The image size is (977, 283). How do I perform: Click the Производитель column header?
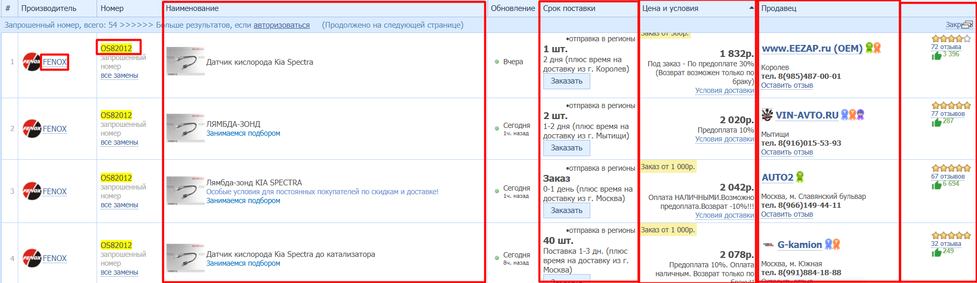[x=49, y=8]
